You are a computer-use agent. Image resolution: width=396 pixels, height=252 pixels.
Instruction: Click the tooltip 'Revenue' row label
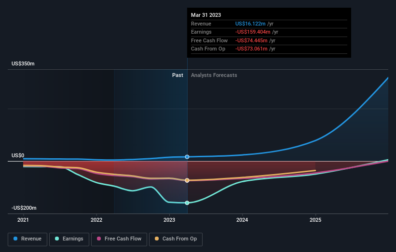201,24
